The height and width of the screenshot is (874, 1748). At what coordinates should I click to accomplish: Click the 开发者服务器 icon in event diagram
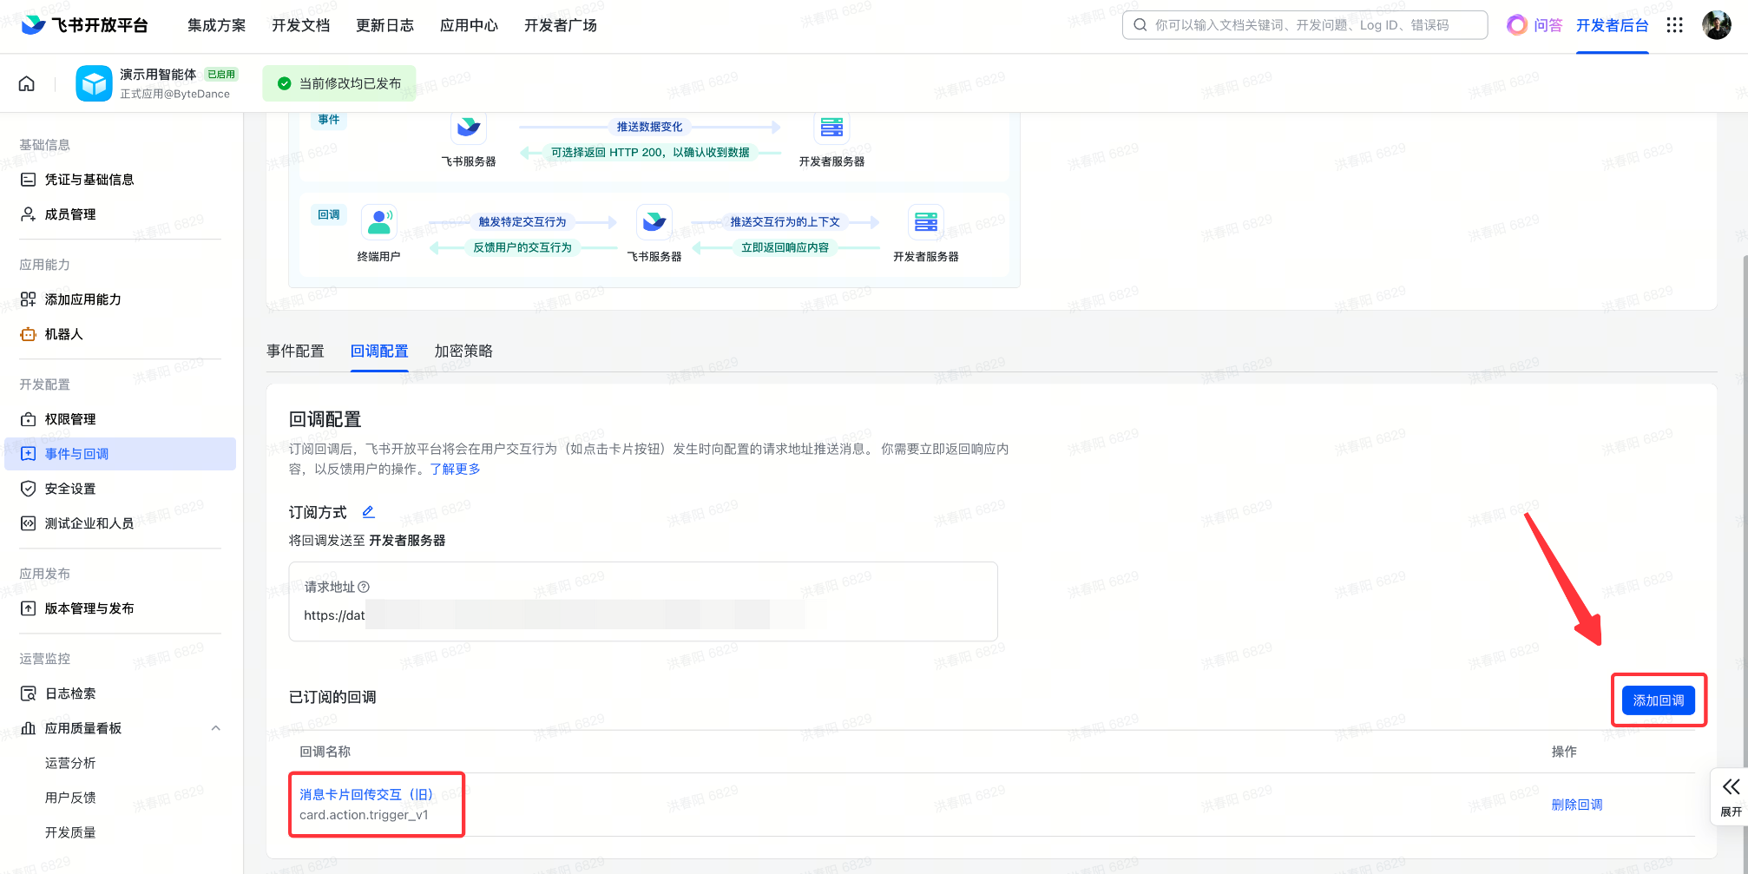[831, 128]
